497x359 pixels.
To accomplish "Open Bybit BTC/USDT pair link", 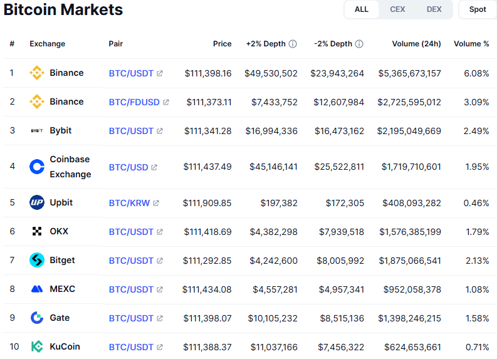I will [131, 131].
